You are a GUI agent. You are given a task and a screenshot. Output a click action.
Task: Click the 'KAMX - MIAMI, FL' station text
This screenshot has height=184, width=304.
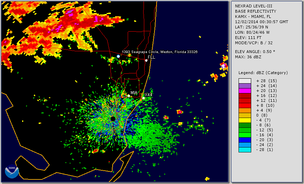253,17
